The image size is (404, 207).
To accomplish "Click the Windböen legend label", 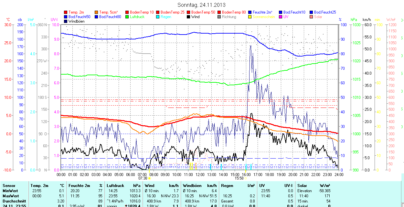I will (77, 21).
